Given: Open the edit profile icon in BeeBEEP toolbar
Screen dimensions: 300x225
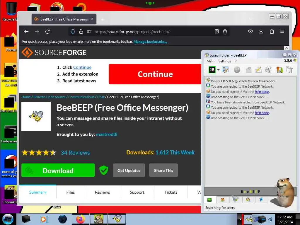Looking at the screenshot, I should pyautogui.click(x=225, y=70).
